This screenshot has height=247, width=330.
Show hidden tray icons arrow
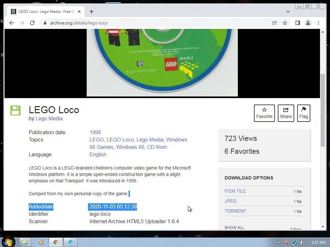click(279, 242)
